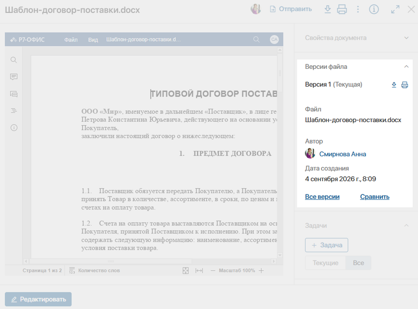Click the Редактировать button
418x309 pixels.
pyautogui.click(x=38, y=299)
